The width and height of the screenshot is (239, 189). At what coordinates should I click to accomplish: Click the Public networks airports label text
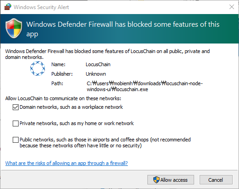pos(105,143)
